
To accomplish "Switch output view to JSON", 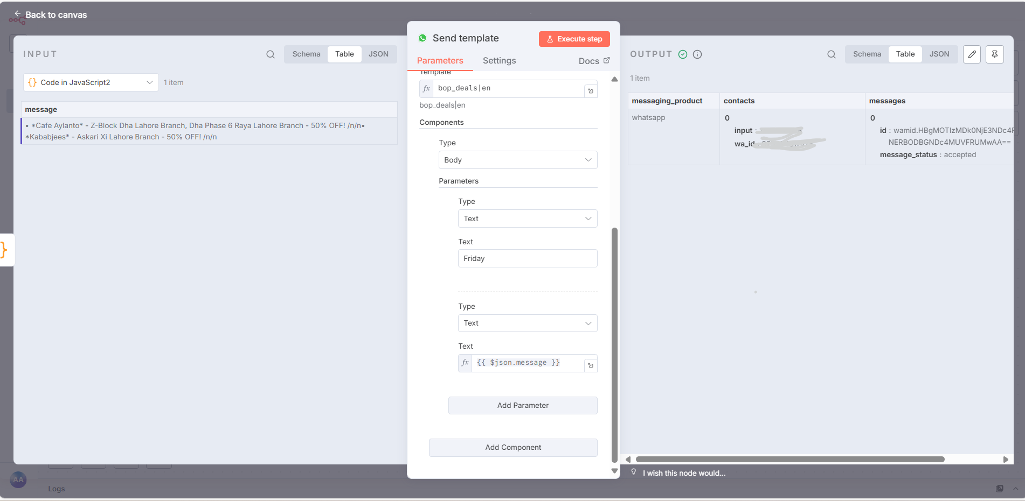I will click(939, 54).
